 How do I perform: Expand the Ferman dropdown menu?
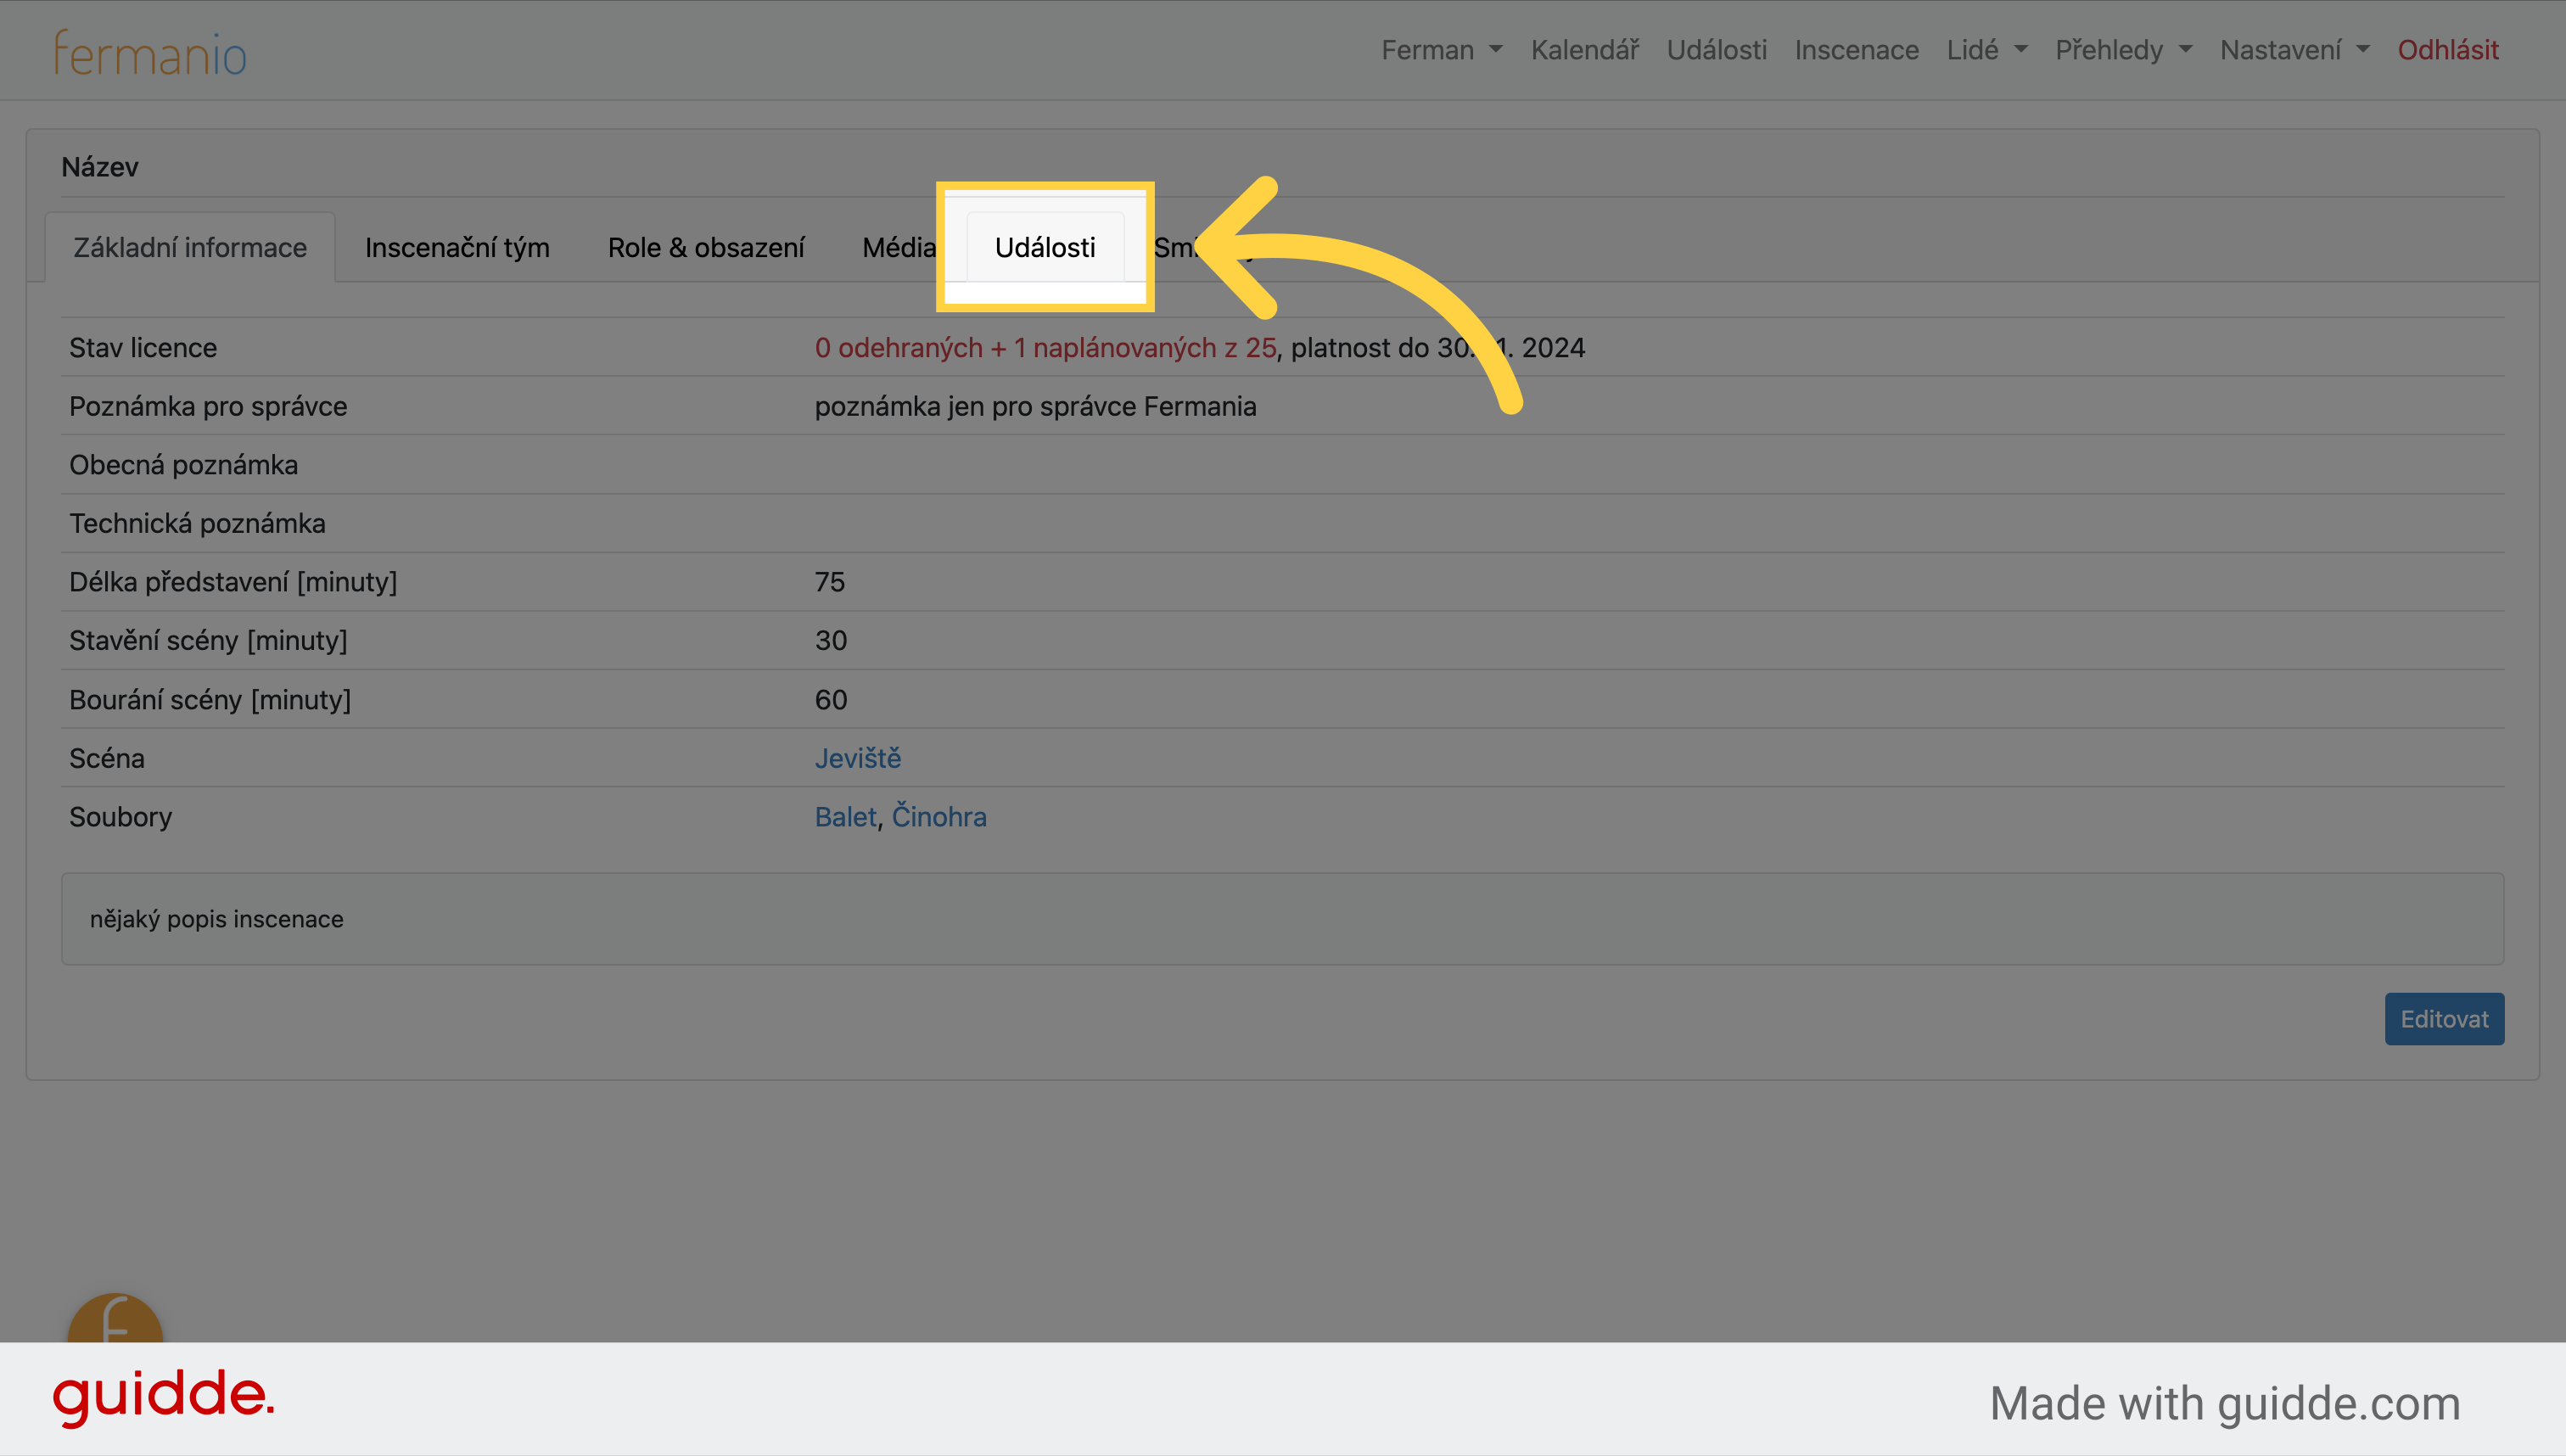tap(1441, 50)
